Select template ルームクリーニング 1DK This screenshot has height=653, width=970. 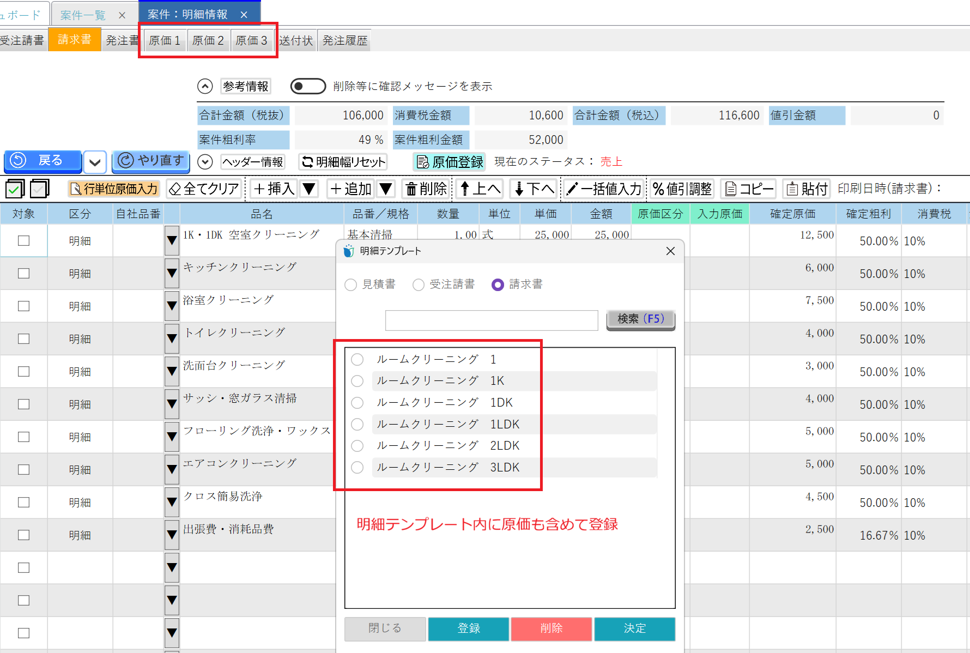point(357,403)
